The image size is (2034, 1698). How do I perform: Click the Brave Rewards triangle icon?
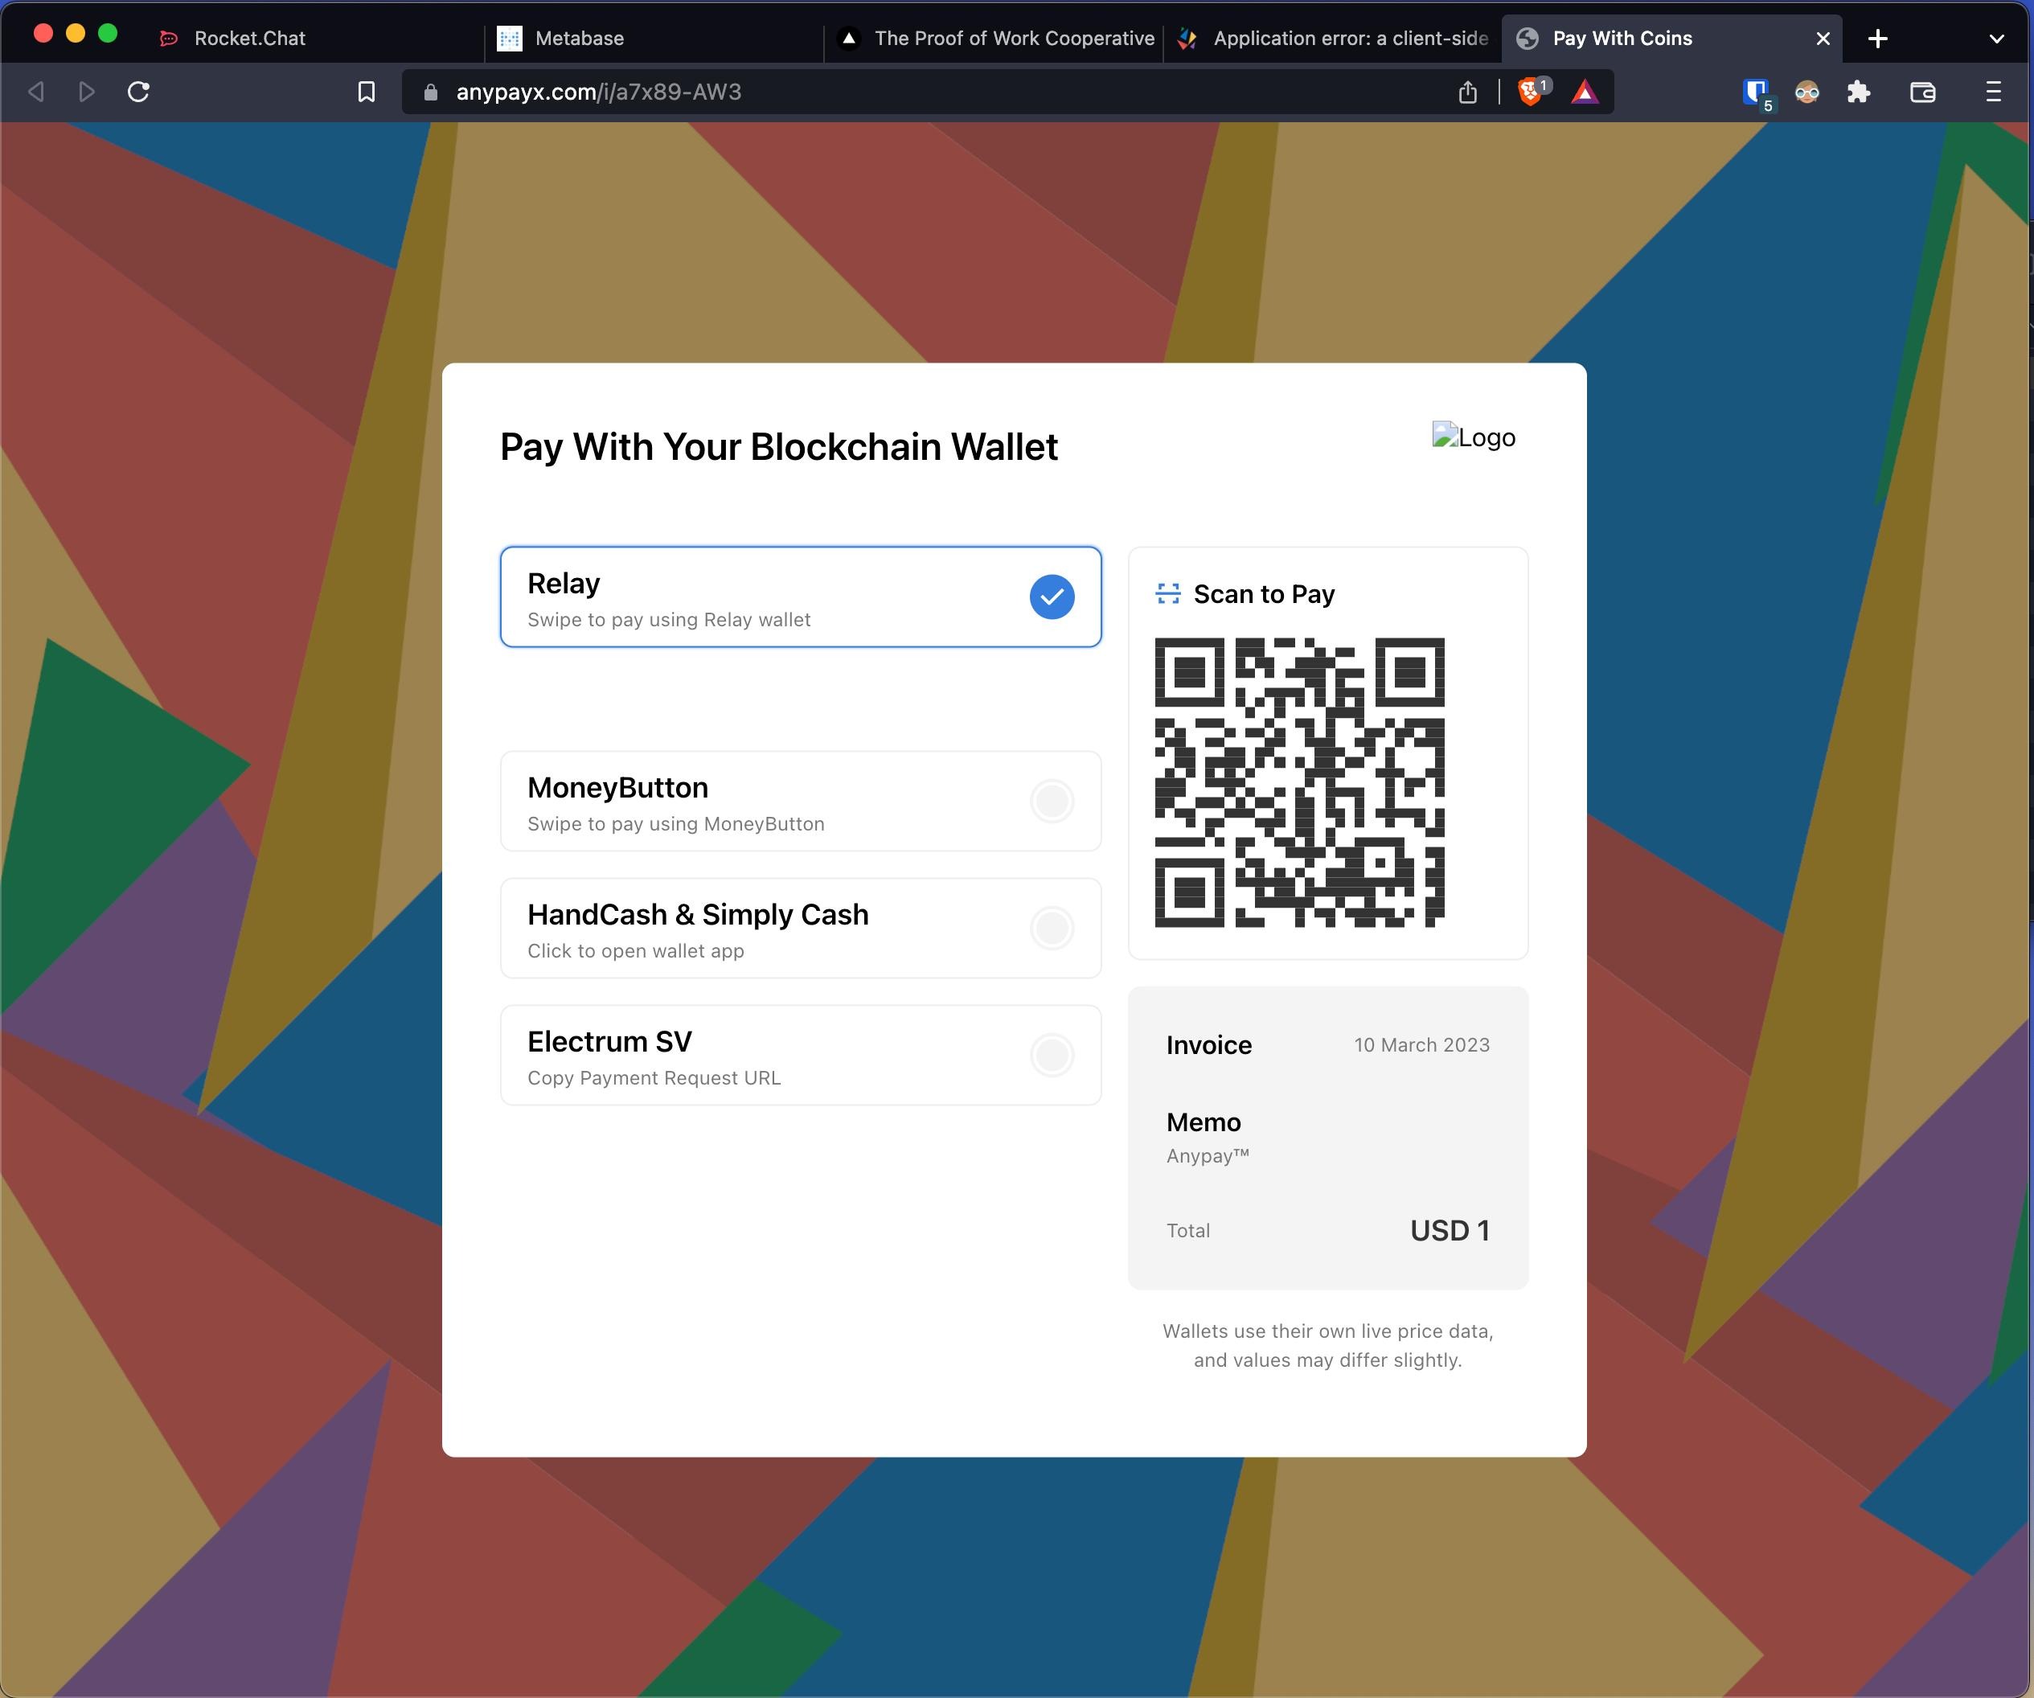pyautogui.click(x=1585, y=92)
